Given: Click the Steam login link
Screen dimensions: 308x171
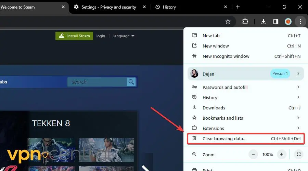Looking at the screenshot, I should coord(101,36).
